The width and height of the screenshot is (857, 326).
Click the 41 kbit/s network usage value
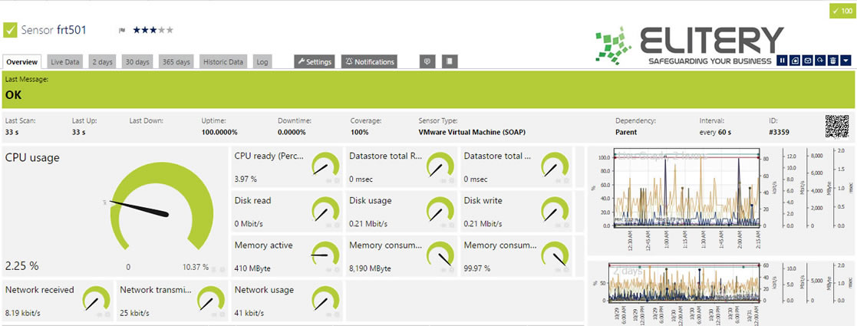pyautogui.click(x=249, y=314)
